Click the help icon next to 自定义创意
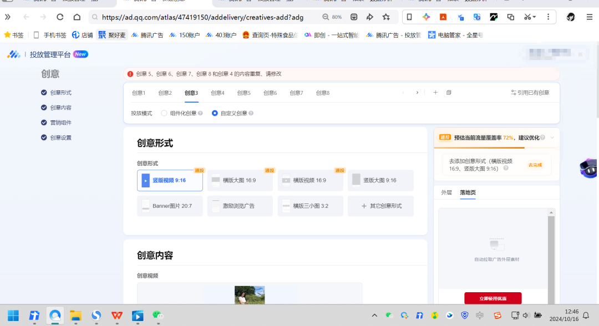Viewport: 599px width, 326px height. click(x=251, y=113)
